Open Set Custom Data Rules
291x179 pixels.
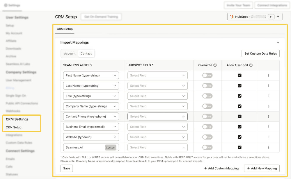(260, 53)
